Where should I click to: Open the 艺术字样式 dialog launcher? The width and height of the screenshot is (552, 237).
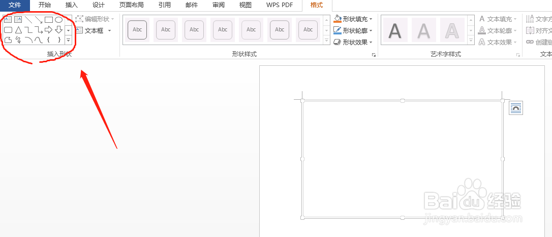(x=518, y=55)
